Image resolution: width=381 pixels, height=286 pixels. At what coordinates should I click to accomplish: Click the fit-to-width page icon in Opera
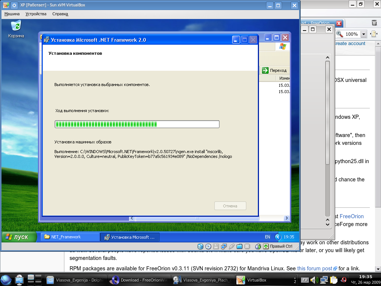374,34
